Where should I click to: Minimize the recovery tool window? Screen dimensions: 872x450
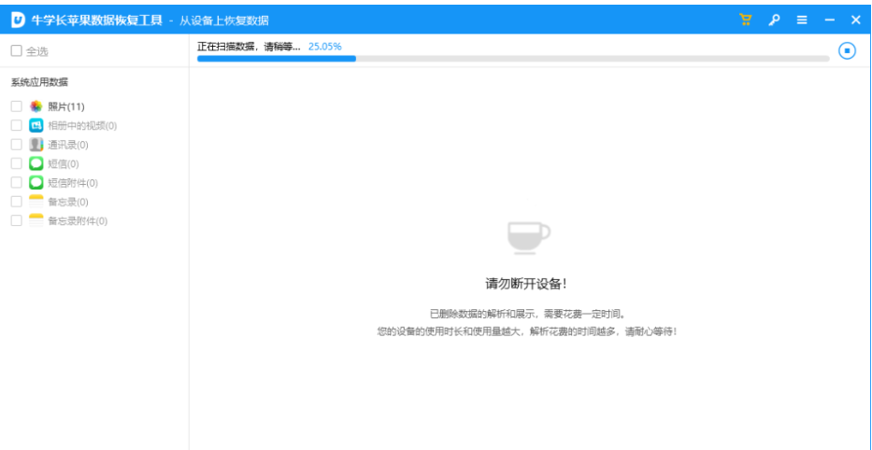pos(830,20)
